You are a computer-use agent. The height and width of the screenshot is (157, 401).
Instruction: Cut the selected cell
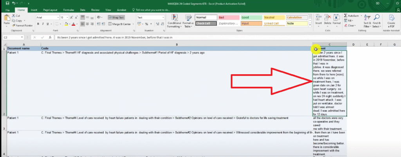click(x=16, y=16)
